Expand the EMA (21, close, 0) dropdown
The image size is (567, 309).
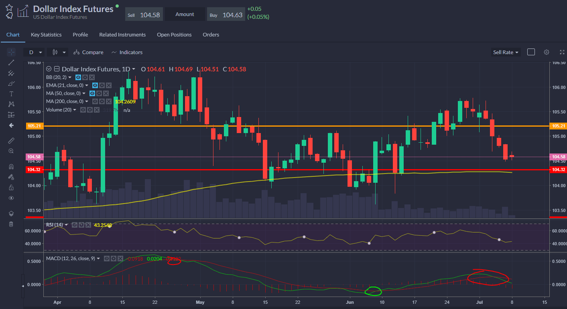(87, 85)
